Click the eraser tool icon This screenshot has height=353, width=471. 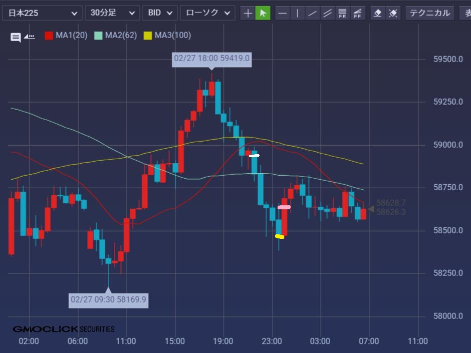tap(378, 13)
